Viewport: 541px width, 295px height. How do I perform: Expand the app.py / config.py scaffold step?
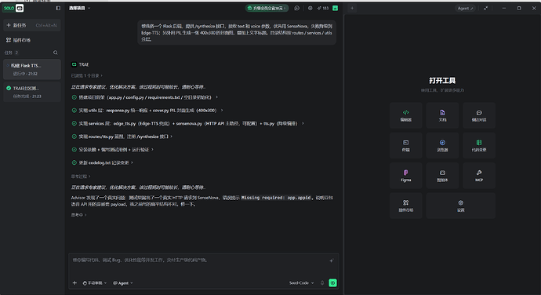coord(144,97)
